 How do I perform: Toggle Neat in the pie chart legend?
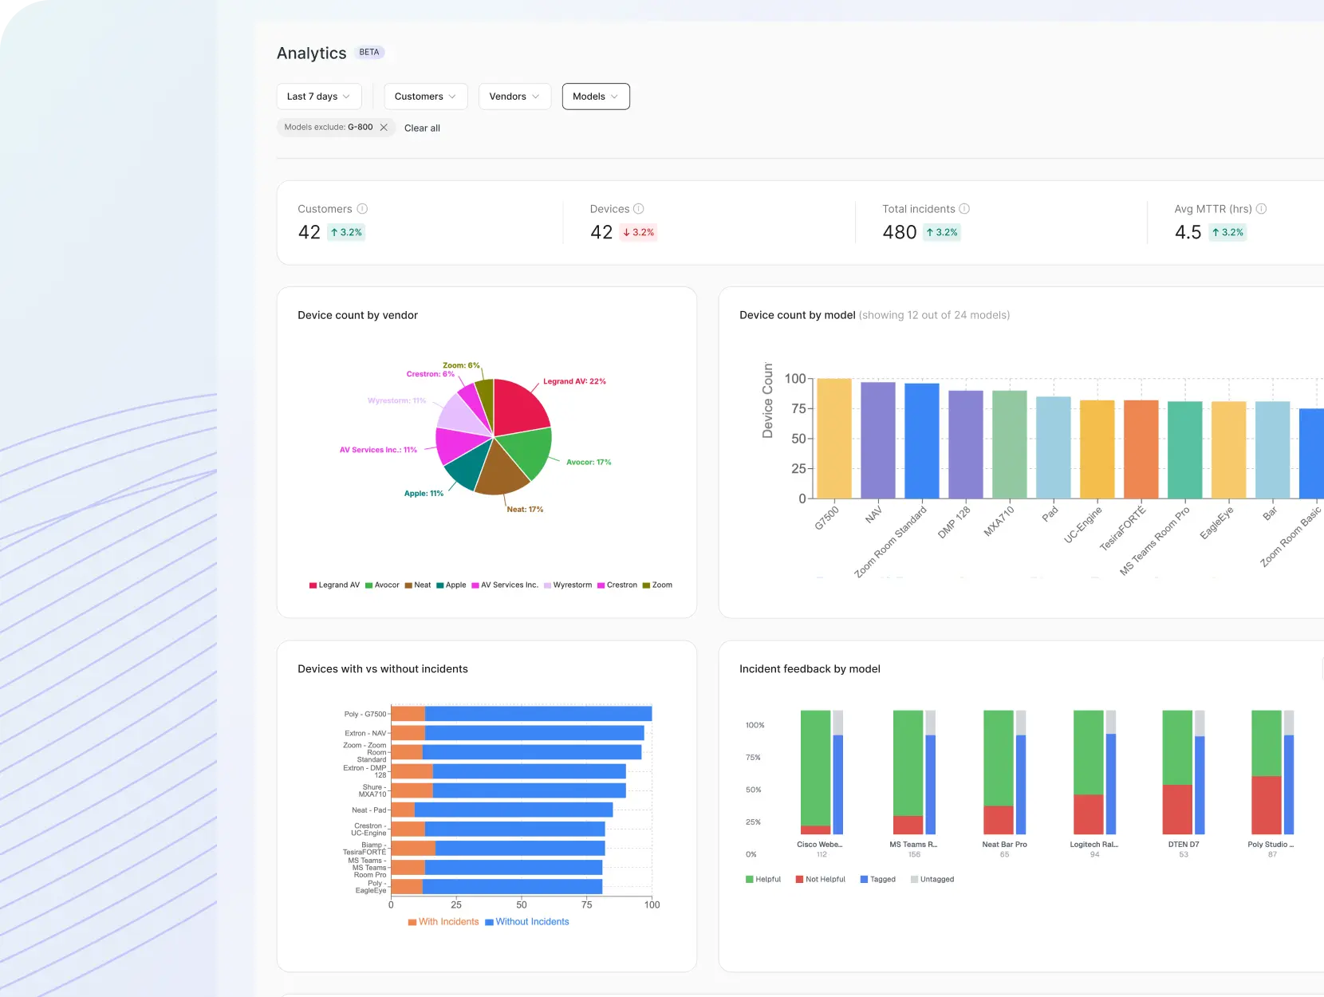point(418,585)
